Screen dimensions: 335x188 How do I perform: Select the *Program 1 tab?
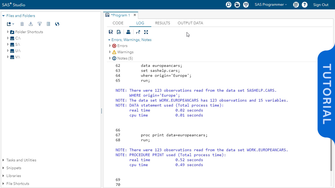click(120, 15)
